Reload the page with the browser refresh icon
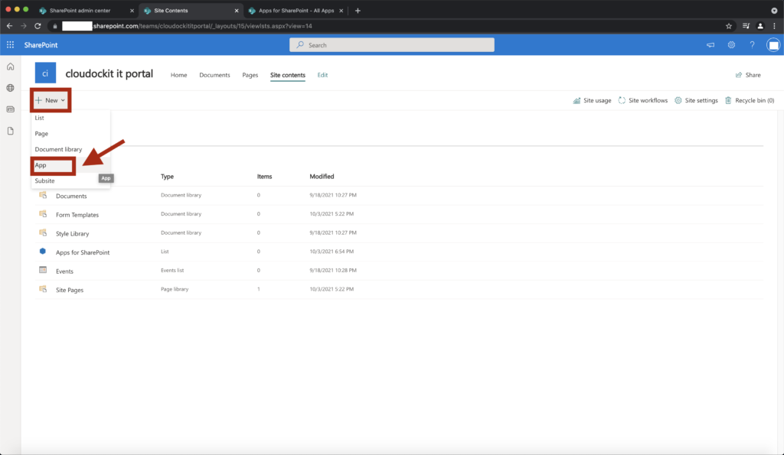This screenshot has height=455, width=784. pyautogui.click(x=38, y=26)
